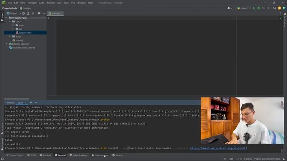This screenshot has height=161, width=287.
Task: Expand the train folder arrow
Action: pos(13,25)
